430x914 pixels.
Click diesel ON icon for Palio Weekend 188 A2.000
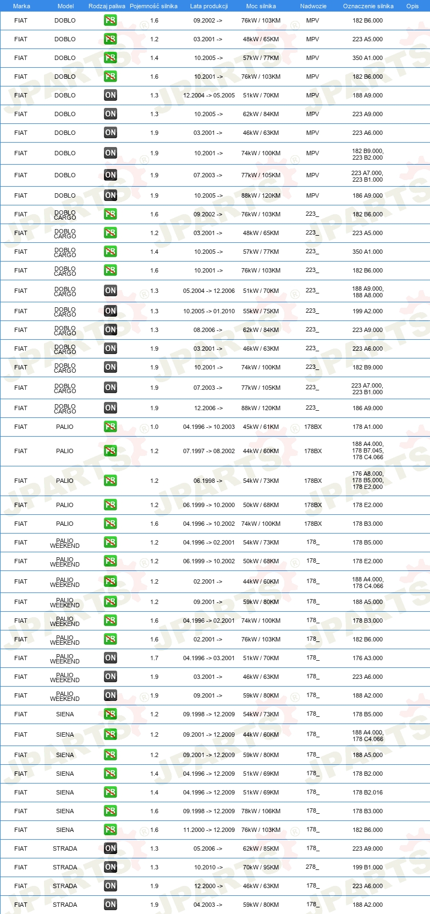point(111,695)
